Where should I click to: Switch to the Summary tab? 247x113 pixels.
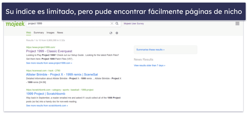click(39, 33)
